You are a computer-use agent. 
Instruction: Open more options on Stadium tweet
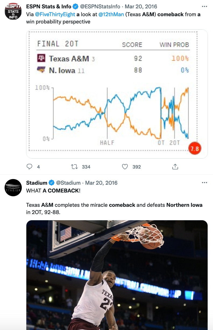tap(204, 183)
